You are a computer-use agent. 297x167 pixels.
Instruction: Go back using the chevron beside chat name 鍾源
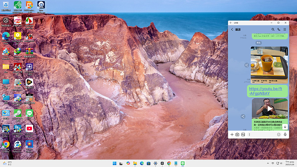(x=232, y=30)
